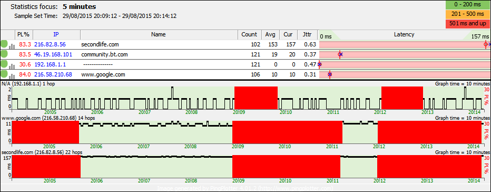Viewport: 491px width, 192px height.
Task: Select IP address 46.19.168.101
Action: coord(53,54)
